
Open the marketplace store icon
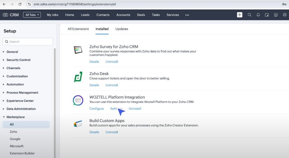[276, 15]
